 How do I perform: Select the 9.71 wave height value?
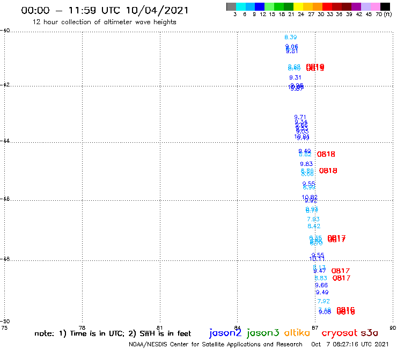(300, 117)
